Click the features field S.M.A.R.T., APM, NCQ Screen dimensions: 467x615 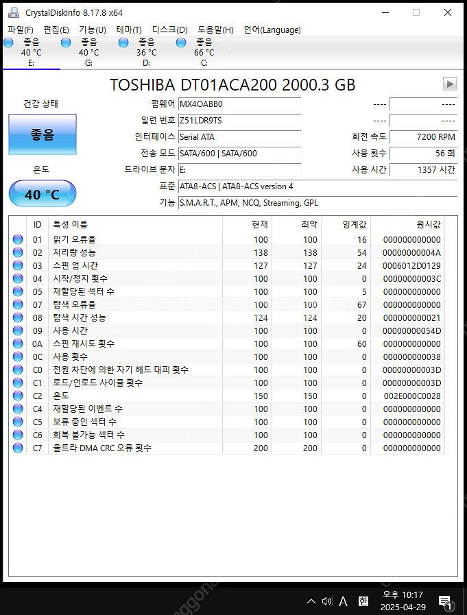[318, 203]
